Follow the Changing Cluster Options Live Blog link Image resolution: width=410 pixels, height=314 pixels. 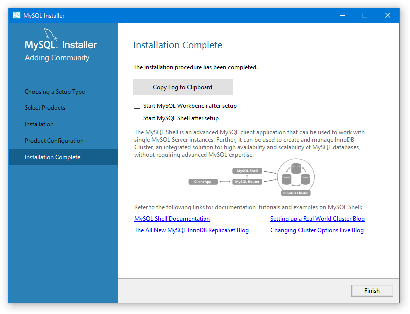click(x=317, y=230)
